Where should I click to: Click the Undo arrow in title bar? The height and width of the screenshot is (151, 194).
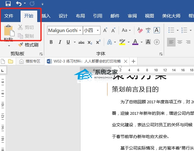tap(19, 4)
